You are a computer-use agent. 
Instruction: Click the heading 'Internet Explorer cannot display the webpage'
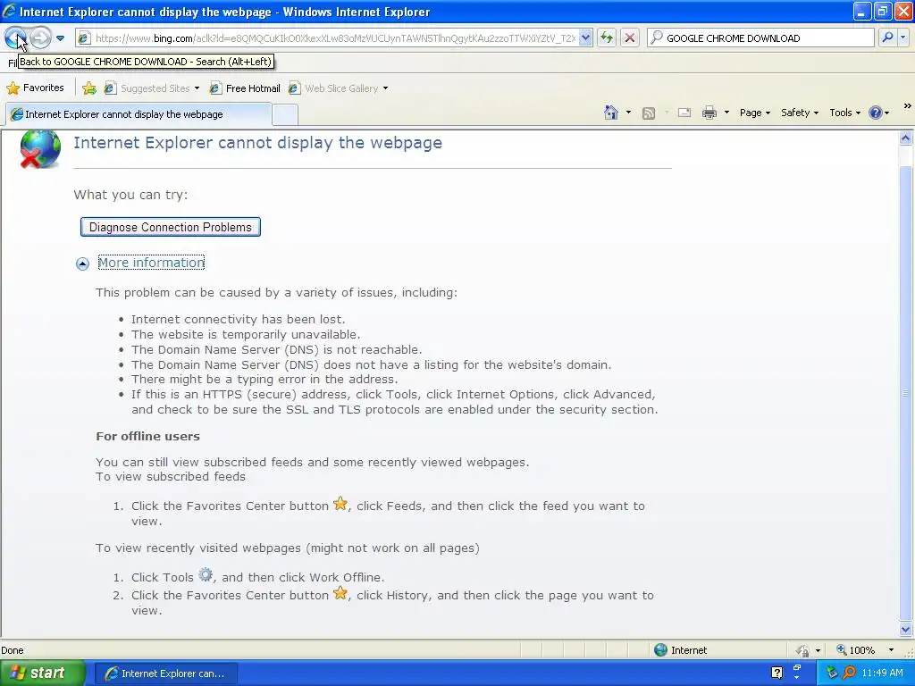tap(258, 143)
